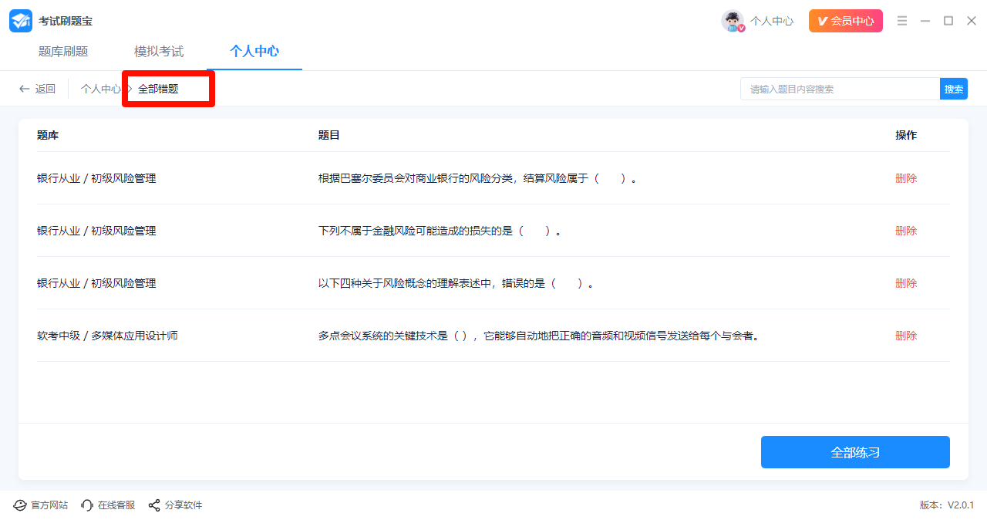Select the 个人中心 tab
Image resolution: width=987 pixels, height=520 pixels.
[x=254, y=52]
